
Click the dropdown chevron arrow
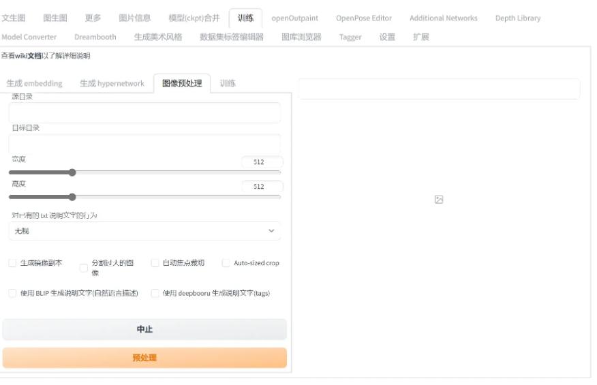(x=271, y=231)
